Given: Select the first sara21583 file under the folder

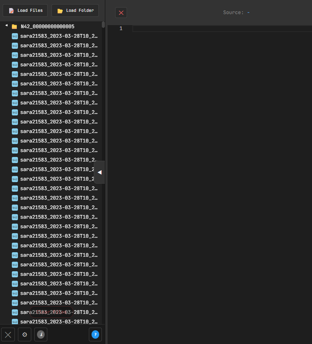Looking at the screenshot, I should (59, 36).
